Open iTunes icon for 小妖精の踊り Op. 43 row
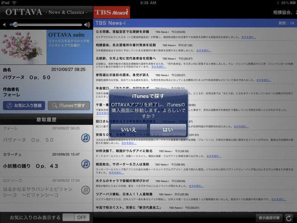 click(x=85, y=164)
